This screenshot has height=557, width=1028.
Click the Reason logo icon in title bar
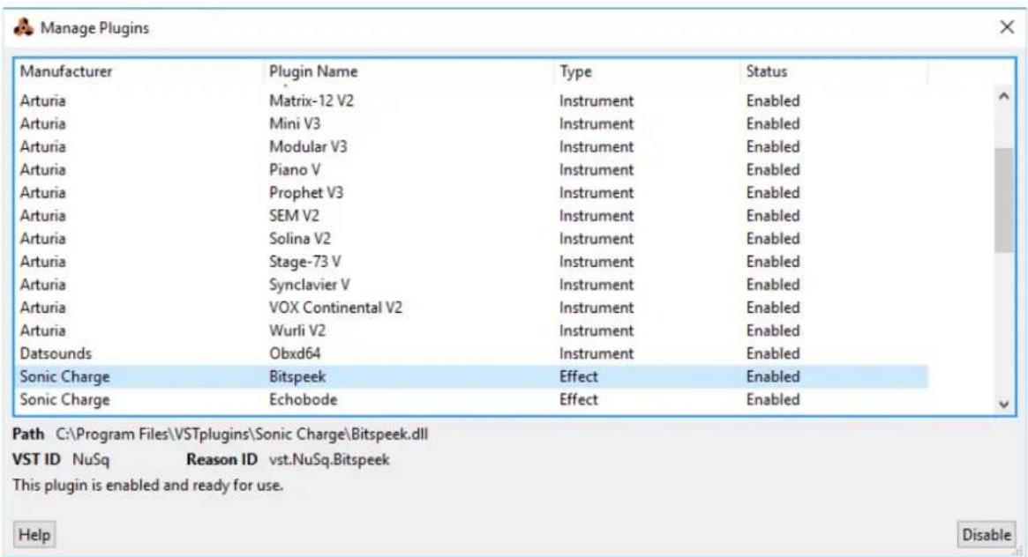tap(24, 27)
